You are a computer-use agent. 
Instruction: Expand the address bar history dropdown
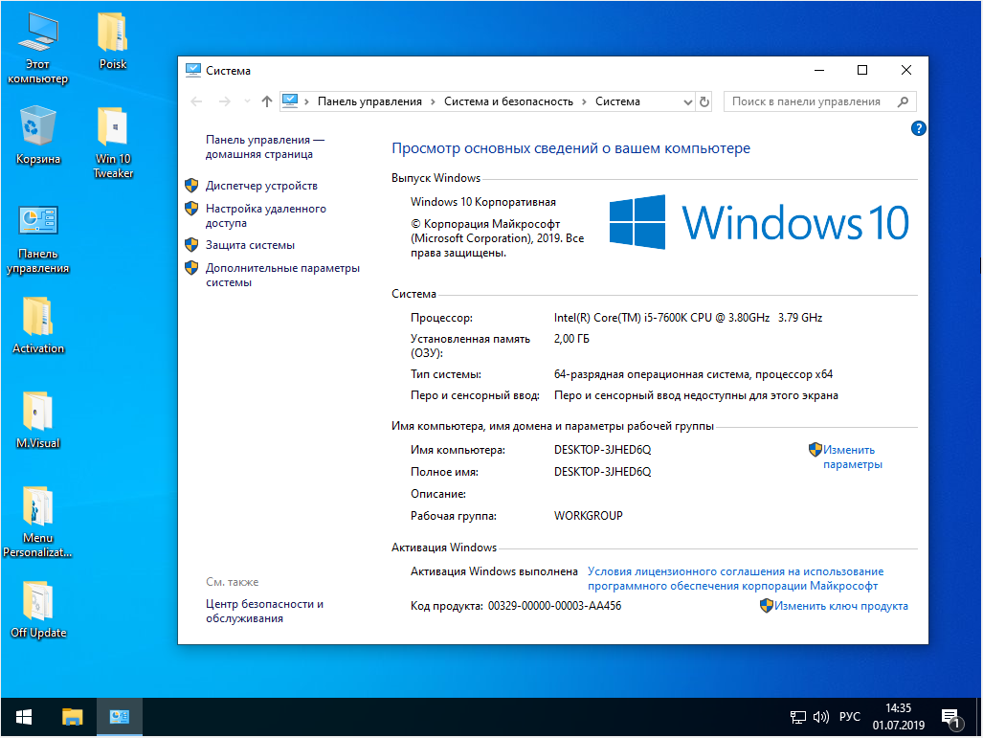coord(688,101)
